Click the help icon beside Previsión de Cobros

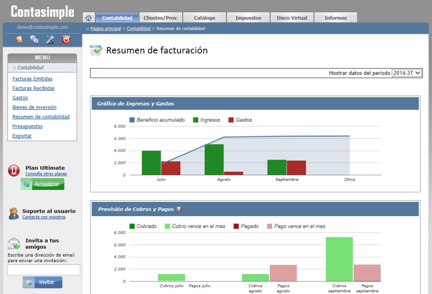point(179,209)
